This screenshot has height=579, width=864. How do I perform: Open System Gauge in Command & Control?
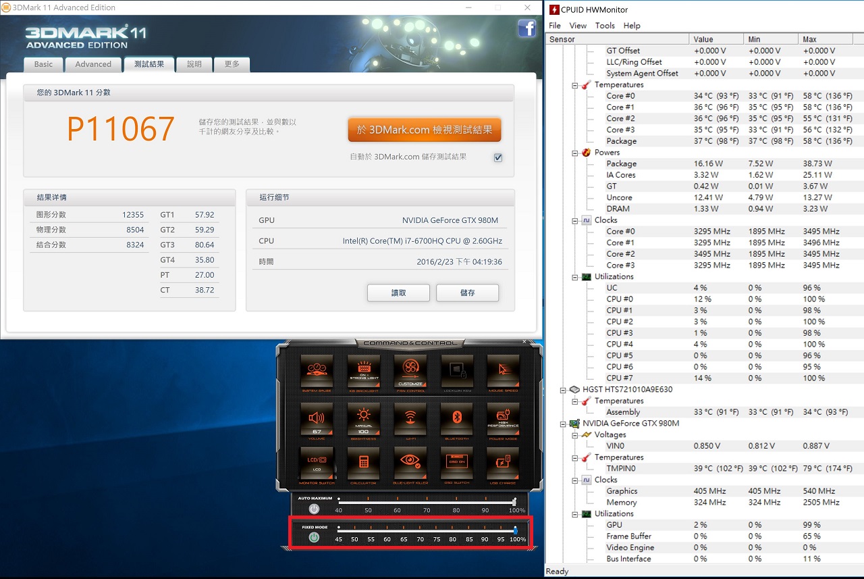coord(317,371)
